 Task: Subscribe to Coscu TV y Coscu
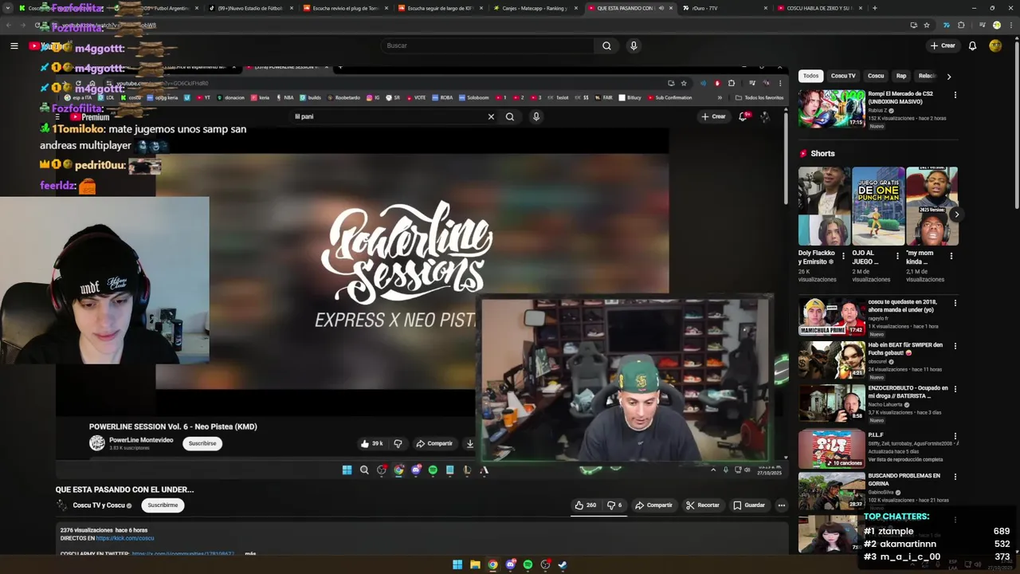pyautogui.click(x=163, y=505)
